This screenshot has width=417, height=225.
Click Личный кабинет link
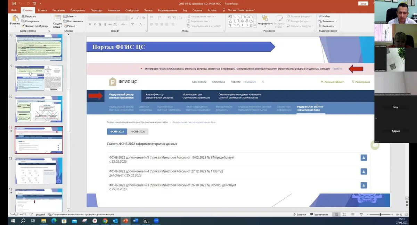332,82
